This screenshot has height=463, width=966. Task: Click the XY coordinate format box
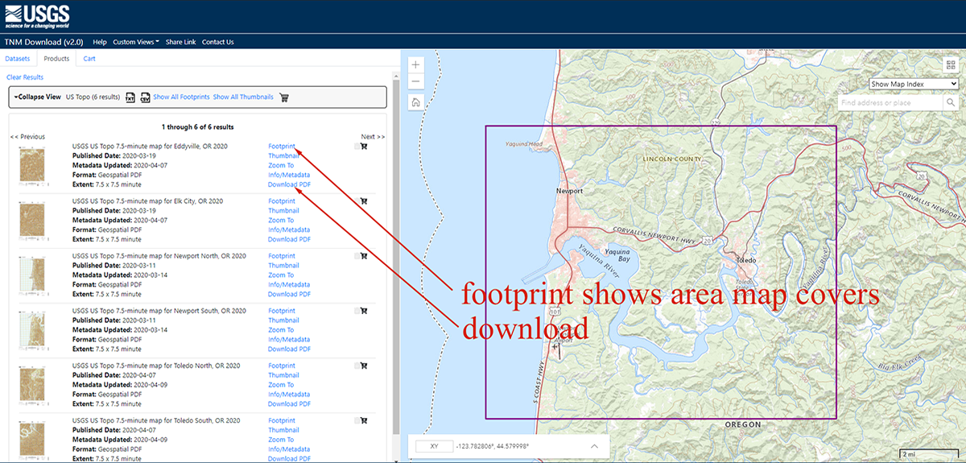tap(434, 445)
